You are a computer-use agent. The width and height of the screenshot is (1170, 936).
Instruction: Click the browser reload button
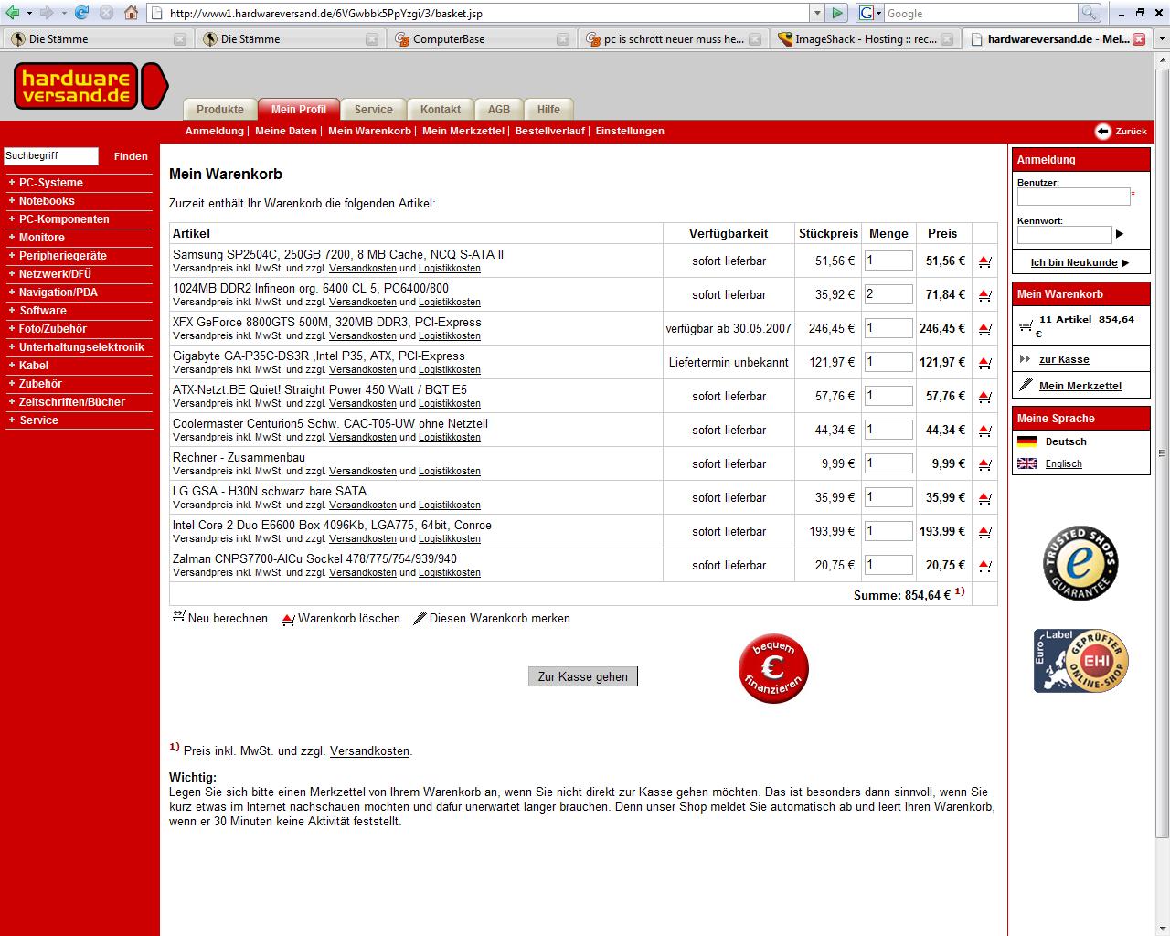click(x=81, y=13)
